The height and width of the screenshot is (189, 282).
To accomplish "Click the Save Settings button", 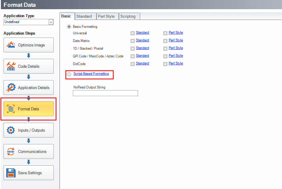I will click(x=29, y=173).
